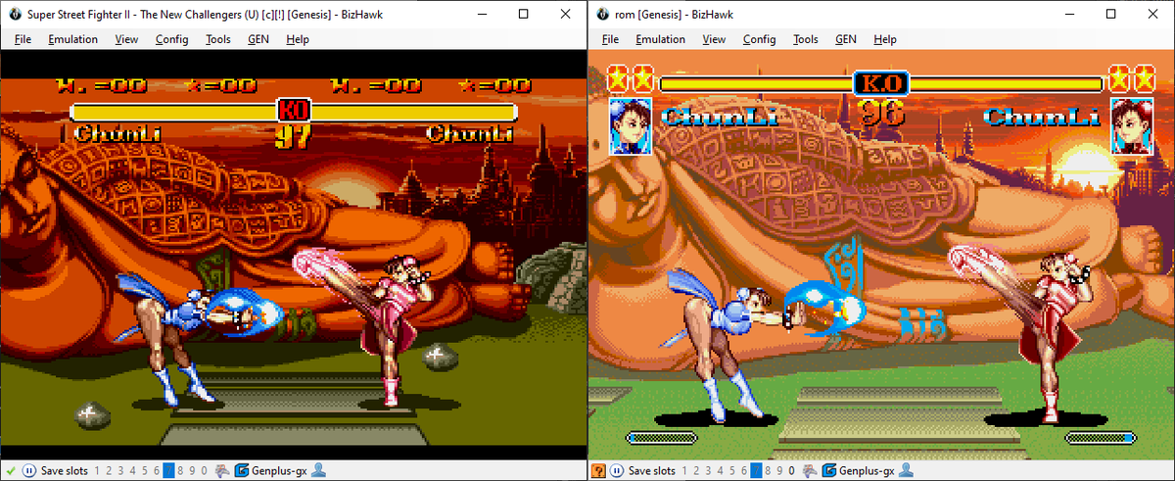Viewport: 1175px width, 481px height.
Task: Click round timer 96 in right game
Action: 881,113
